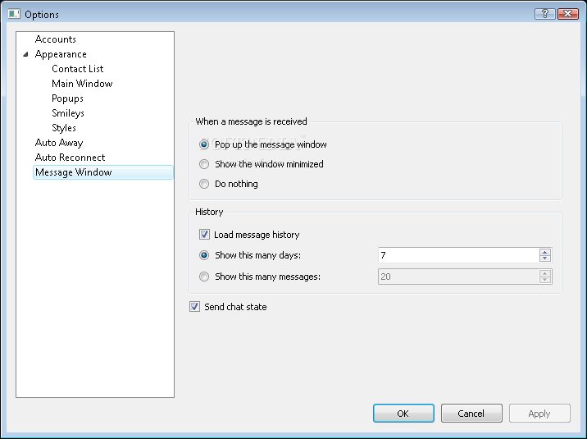The width and height of the screenshot is (587, 439).
Task: Open the Main Window settings
Action: (x=82, y=84)
